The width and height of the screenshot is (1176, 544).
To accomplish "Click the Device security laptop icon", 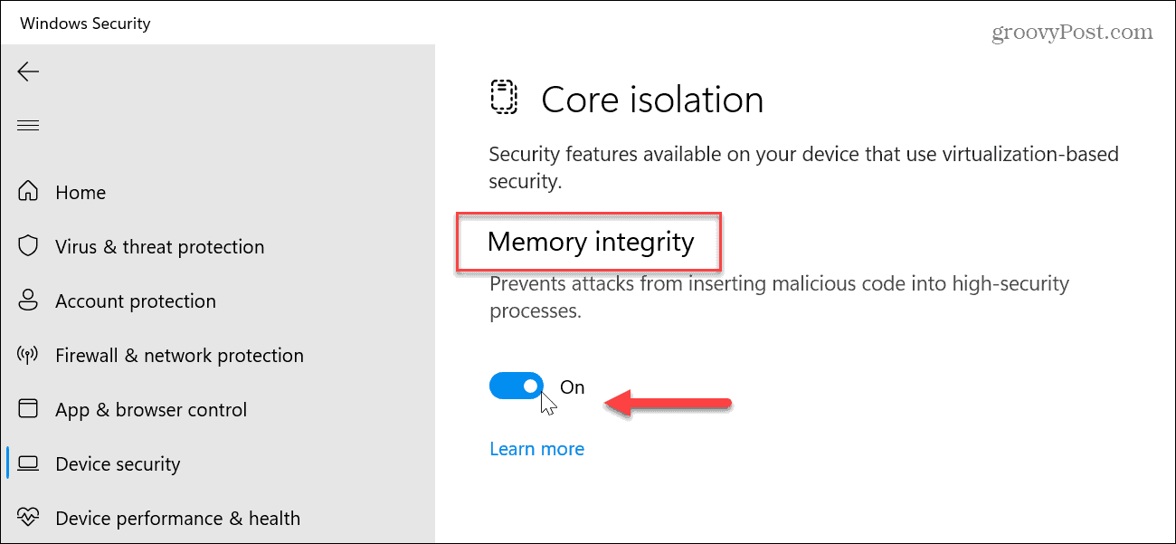I will pyautogui.click(x=29, y=463).
